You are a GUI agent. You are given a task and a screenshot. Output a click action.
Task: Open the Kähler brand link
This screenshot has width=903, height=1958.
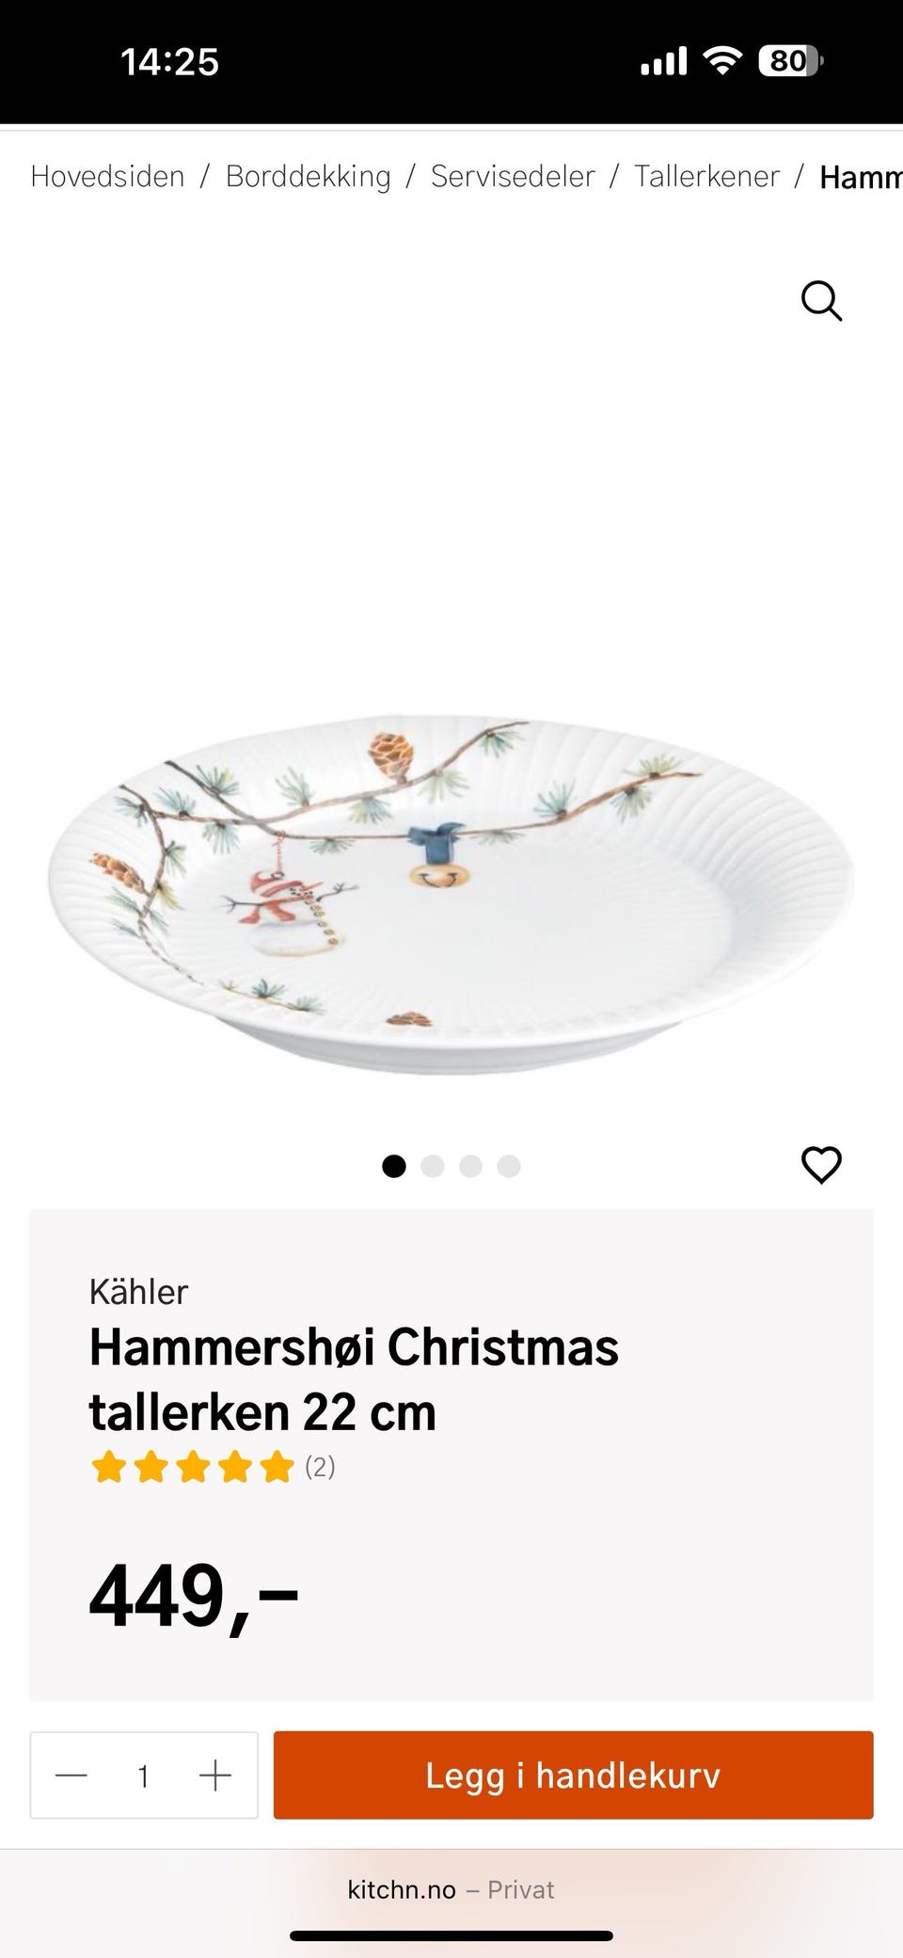click(x=138, y=1292)
